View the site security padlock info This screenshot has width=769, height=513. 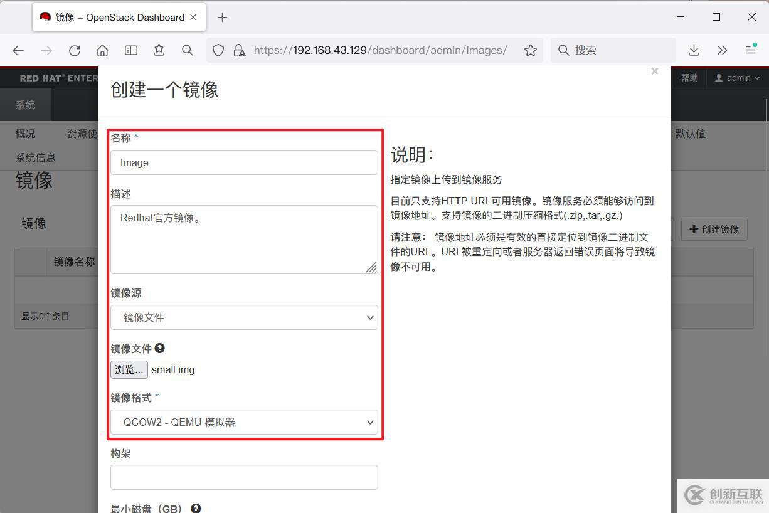239,50
